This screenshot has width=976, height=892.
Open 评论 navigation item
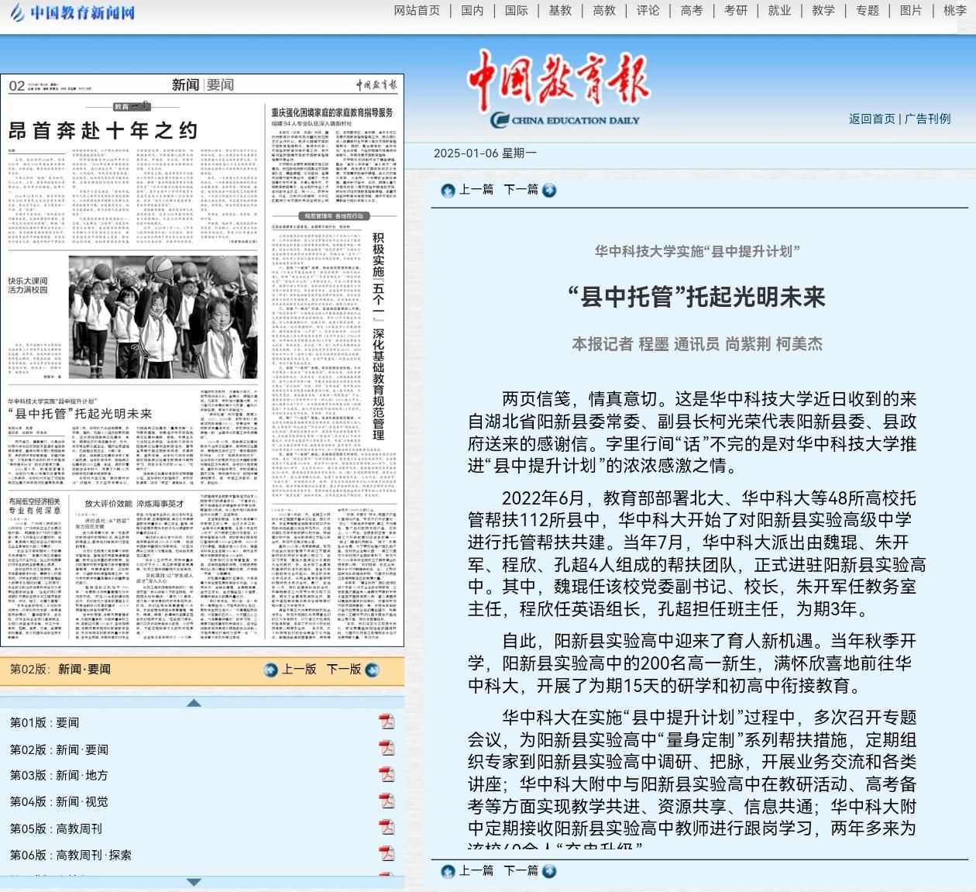click(648, 10)
